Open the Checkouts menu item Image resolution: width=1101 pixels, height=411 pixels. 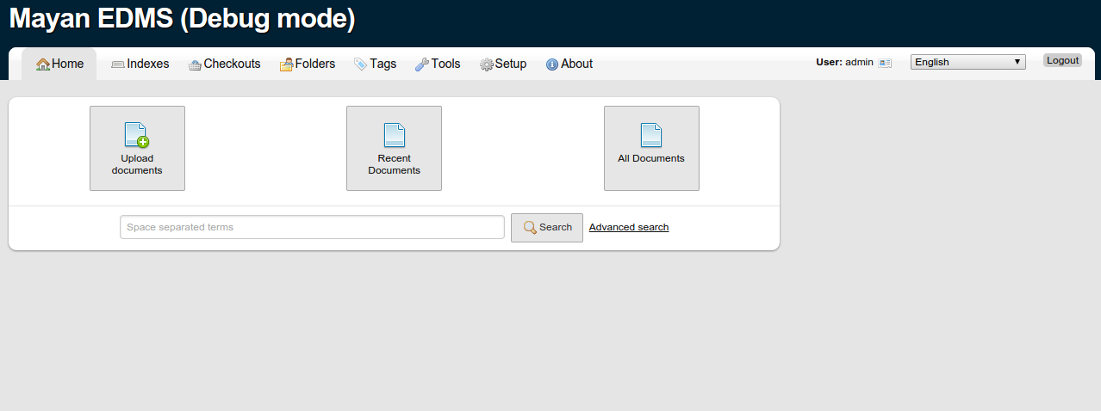pyautogui.click(x=232, y=64)
